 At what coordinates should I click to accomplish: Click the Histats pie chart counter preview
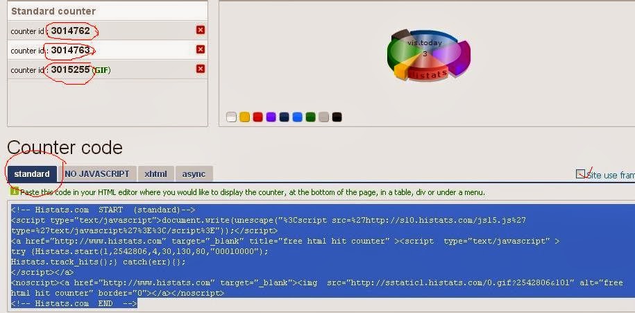tap(429, 56)
